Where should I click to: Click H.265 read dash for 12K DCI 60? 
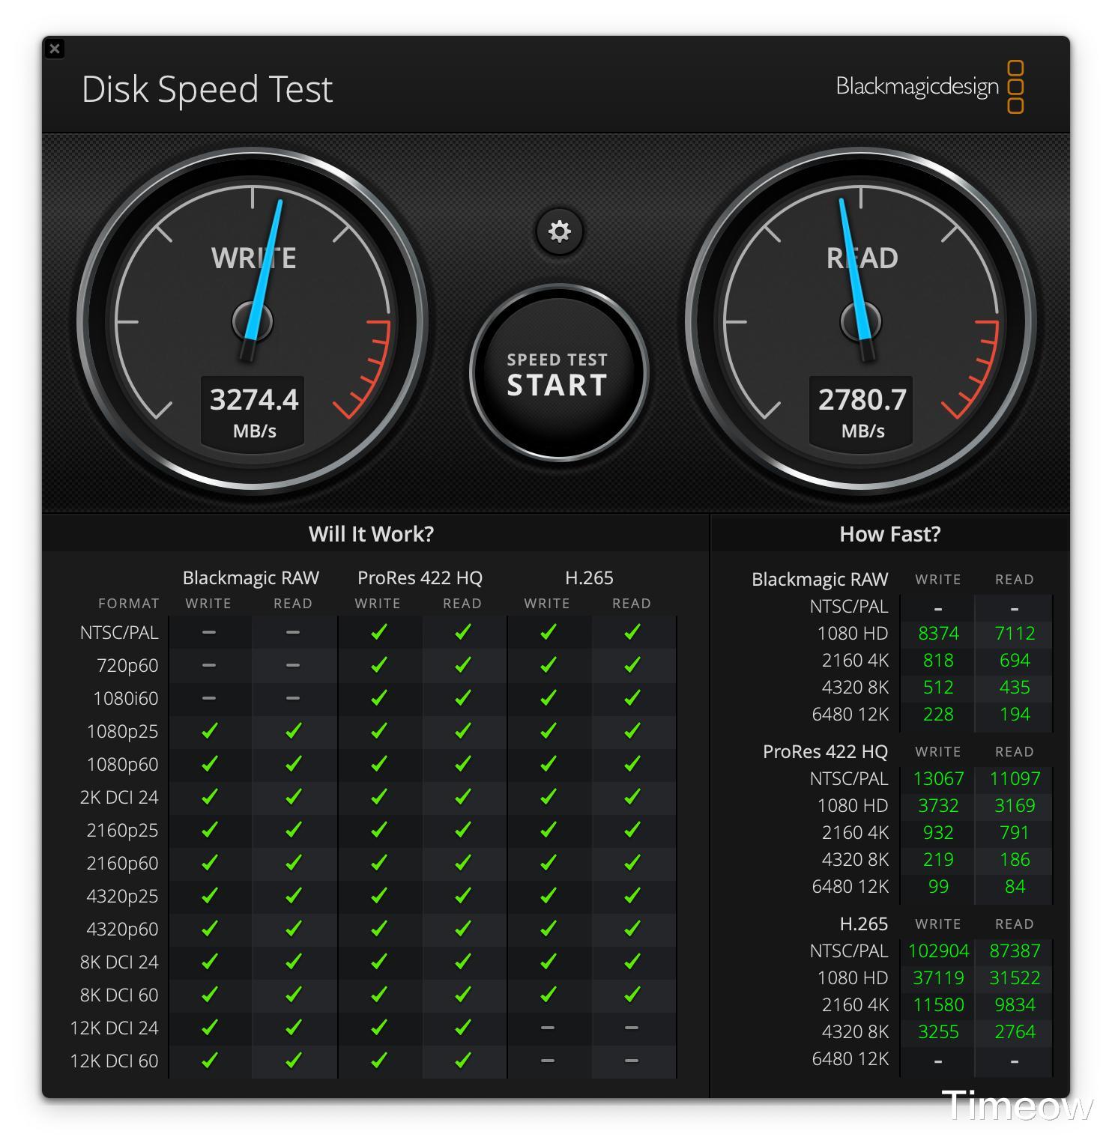tap(632, 1061)
